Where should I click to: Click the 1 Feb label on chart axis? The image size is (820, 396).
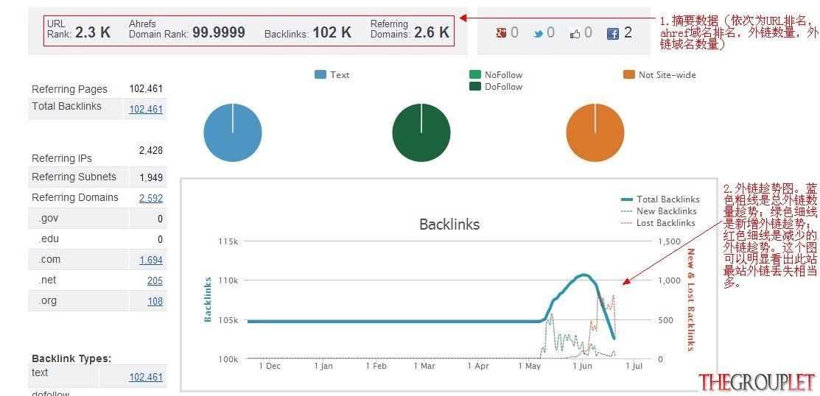(x=376, y=367)
